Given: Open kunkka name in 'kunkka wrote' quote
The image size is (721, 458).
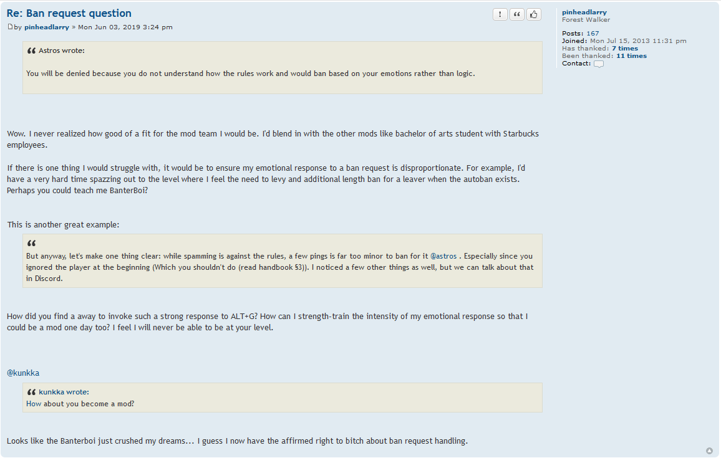Looking at the screenshot, I should tap(51, 392).
